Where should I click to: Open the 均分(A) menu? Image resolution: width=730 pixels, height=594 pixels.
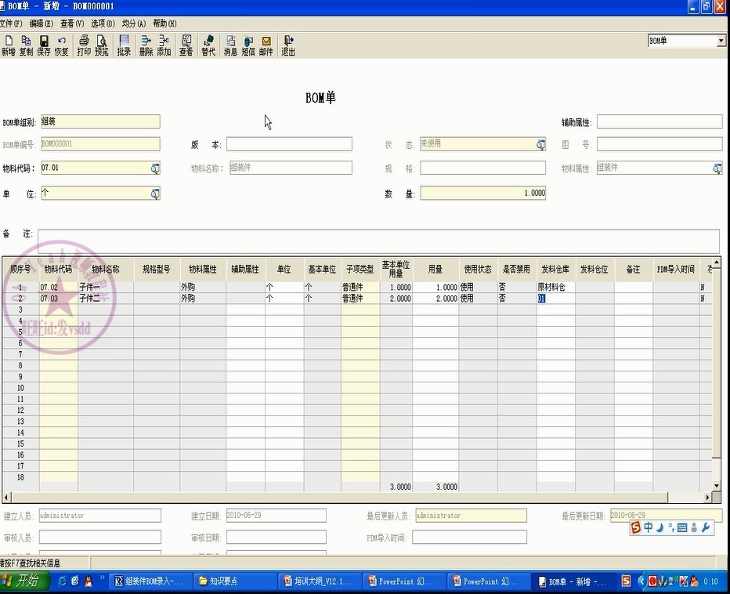click(134, 24)
